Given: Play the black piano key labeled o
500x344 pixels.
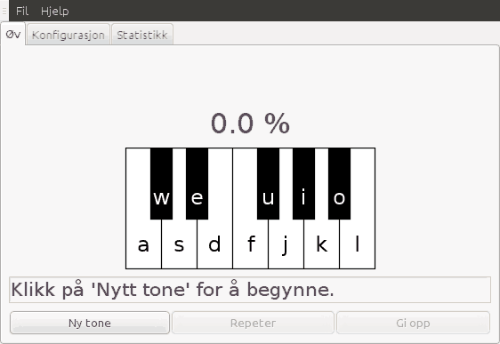Looking at the screenshot, I should click(339, 184).
